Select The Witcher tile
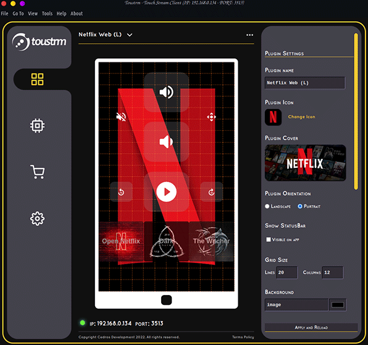 pyautogui.click(x=211, y=241)
